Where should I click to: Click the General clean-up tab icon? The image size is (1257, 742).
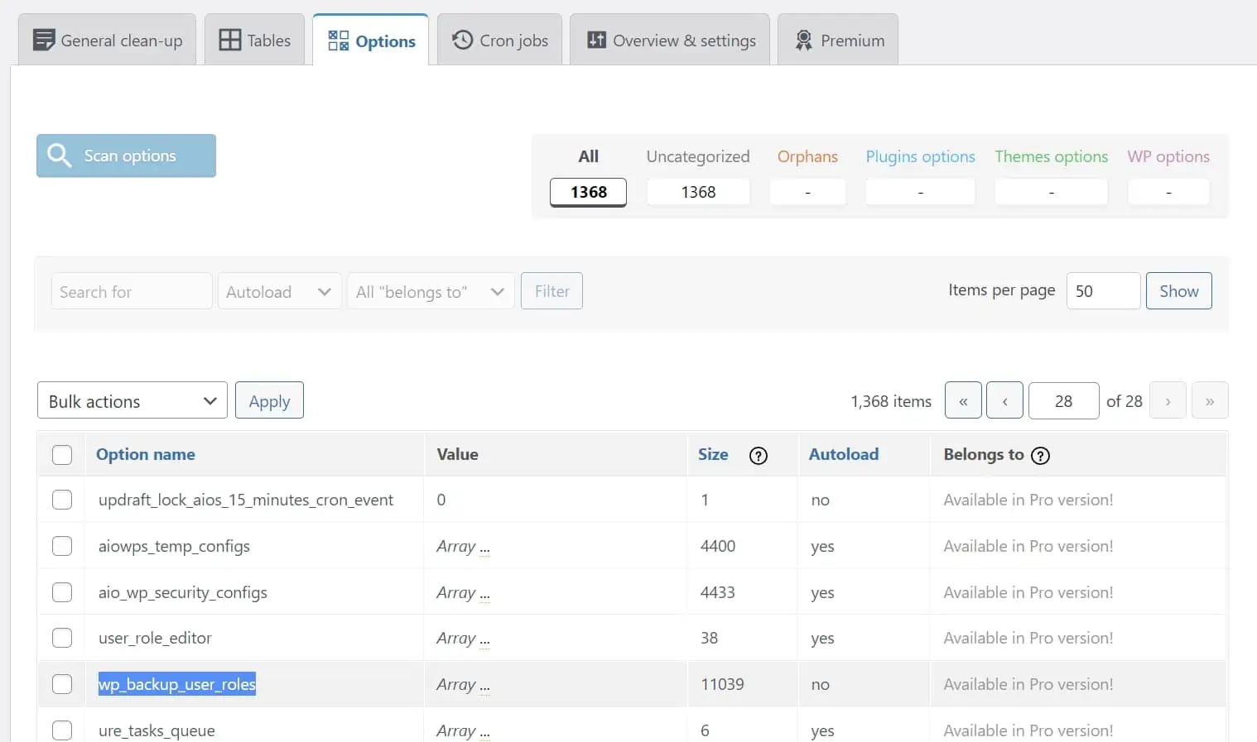[43, 40]
